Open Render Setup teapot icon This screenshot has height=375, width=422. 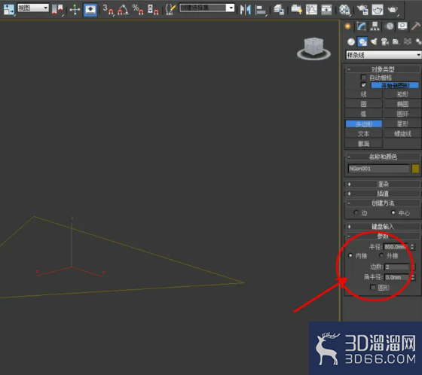pos(362,10)
